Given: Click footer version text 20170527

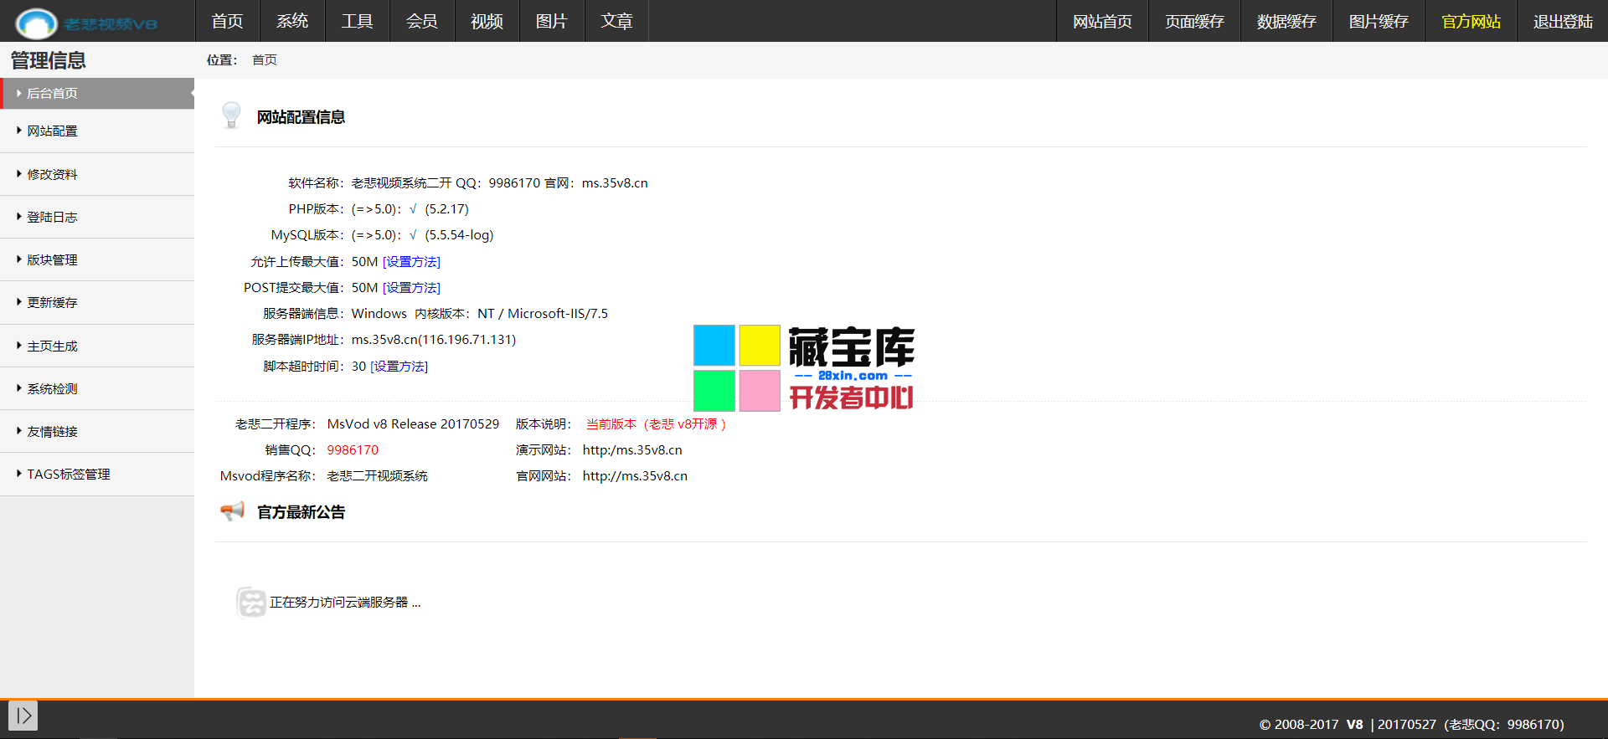Looking at the screenshot, I should point(1407,724).
